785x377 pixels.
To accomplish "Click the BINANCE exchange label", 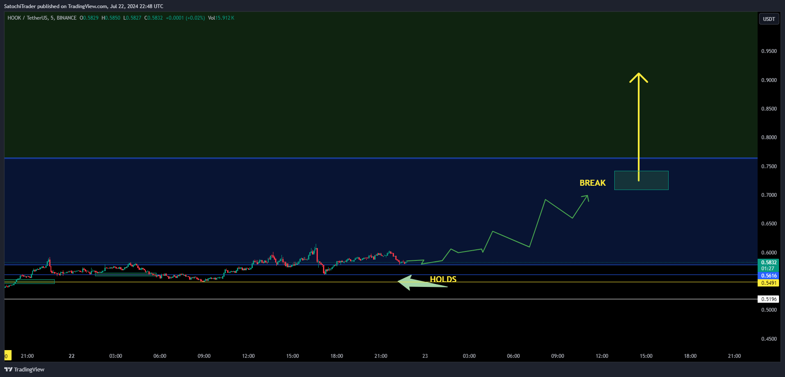I will [67, 18].
